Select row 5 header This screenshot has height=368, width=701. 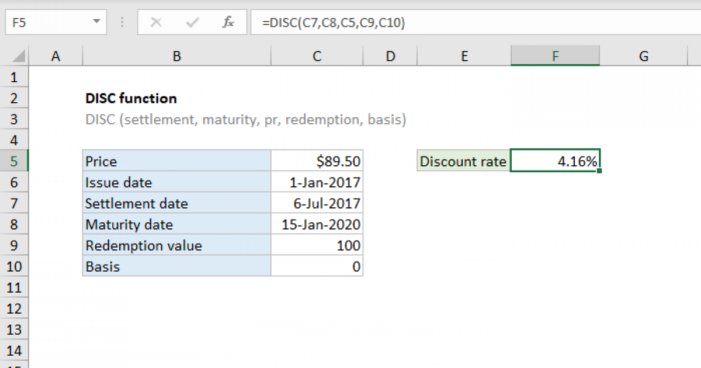(x=15, y=161)
